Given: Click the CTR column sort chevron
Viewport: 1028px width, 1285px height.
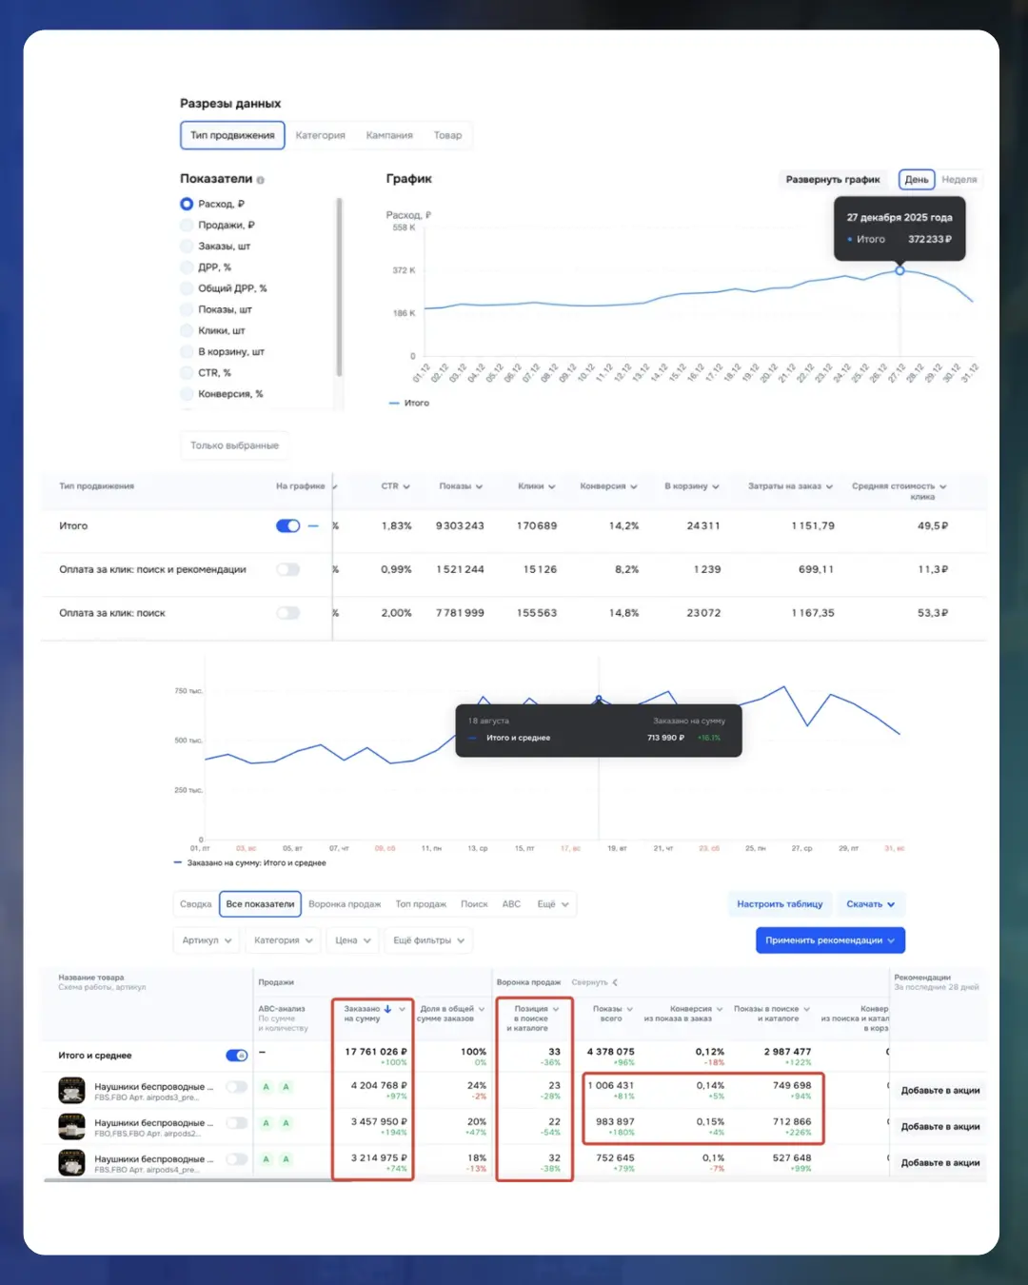Looking at the screenshot, I should point(406,486).
